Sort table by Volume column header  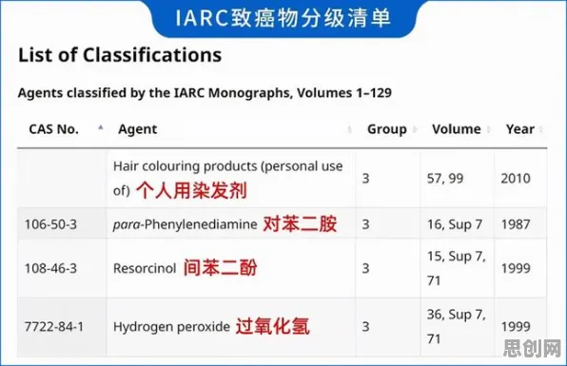tap(457, 129)
